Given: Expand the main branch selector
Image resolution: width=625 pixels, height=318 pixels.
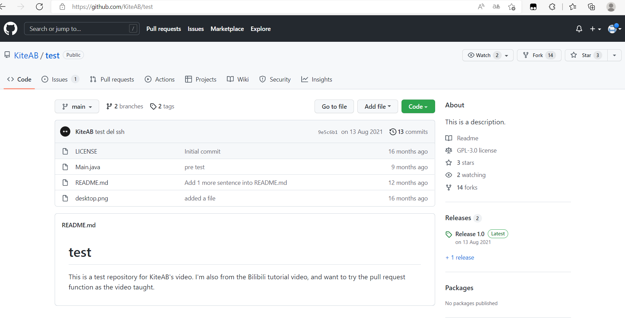Looking at the screenshot, I should 77,107.
